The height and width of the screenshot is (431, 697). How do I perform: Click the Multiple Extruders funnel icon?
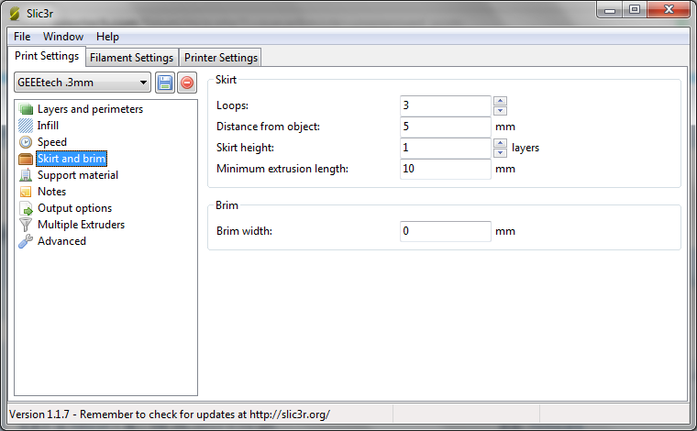point(26,225)
